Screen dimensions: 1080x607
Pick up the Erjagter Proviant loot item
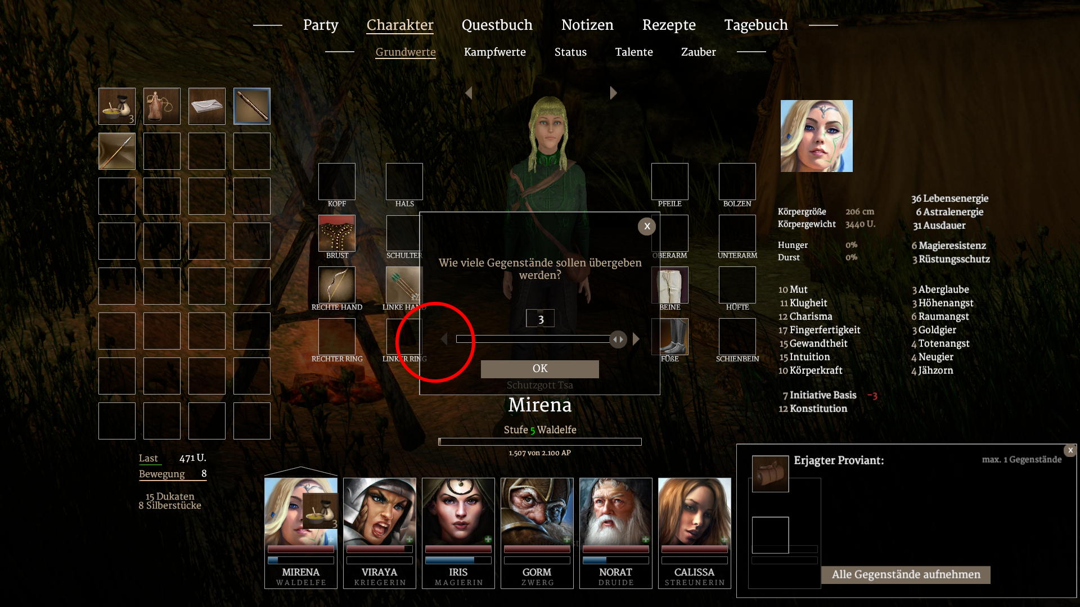pyautogui.click(x=771, y=474)
